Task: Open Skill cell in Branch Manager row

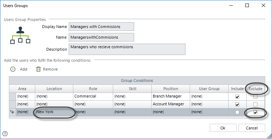Action: [x=132, y=96]
